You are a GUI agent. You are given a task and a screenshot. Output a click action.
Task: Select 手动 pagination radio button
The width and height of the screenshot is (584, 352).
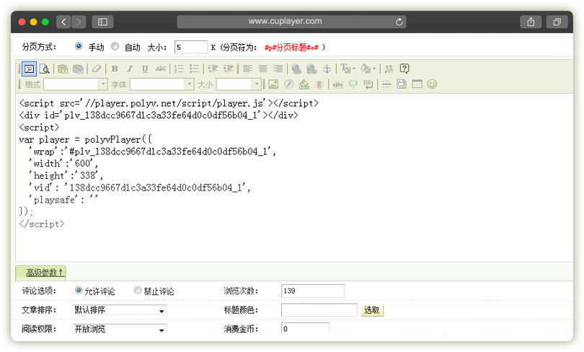click(x=79, y=46)
